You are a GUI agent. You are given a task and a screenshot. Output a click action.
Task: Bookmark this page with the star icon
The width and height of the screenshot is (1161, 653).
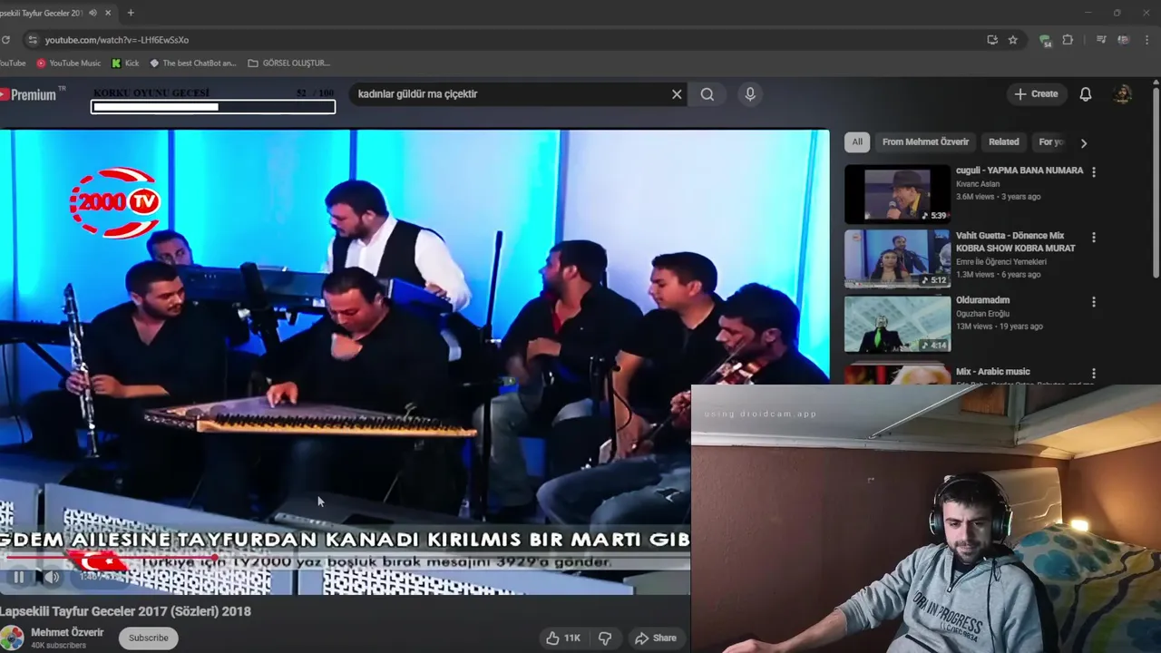[x=1013, y=40]
